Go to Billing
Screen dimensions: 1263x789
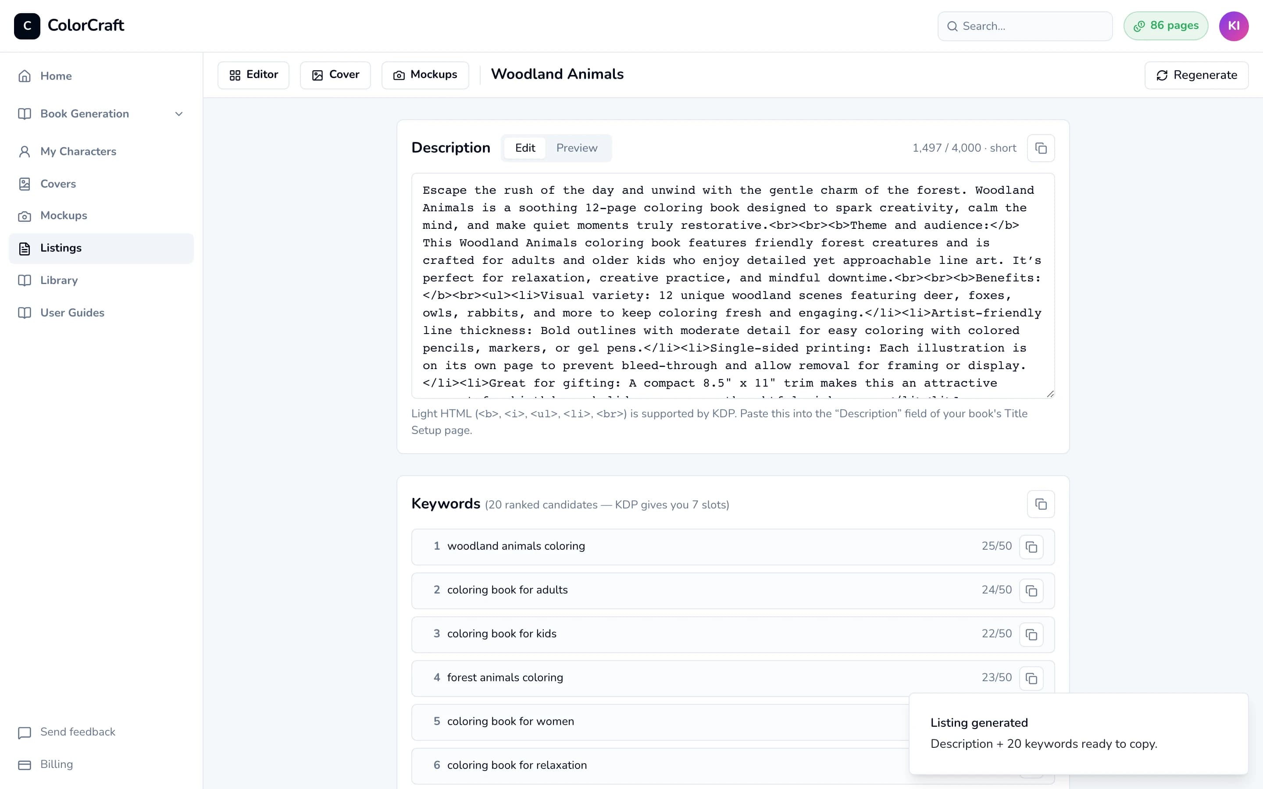pyautogui.click(x=101, y=764)
